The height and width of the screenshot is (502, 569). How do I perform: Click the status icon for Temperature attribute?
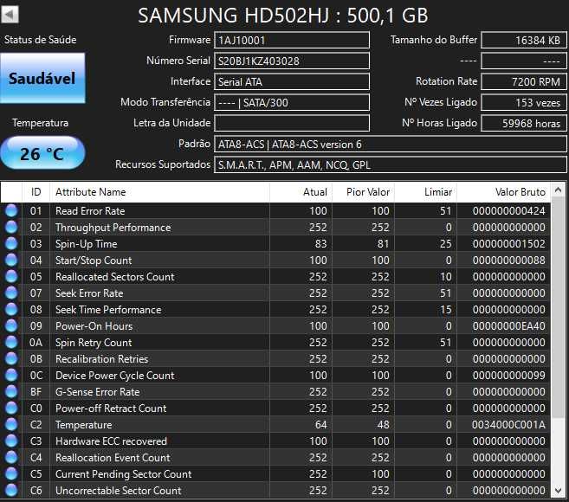pos(11,424)
